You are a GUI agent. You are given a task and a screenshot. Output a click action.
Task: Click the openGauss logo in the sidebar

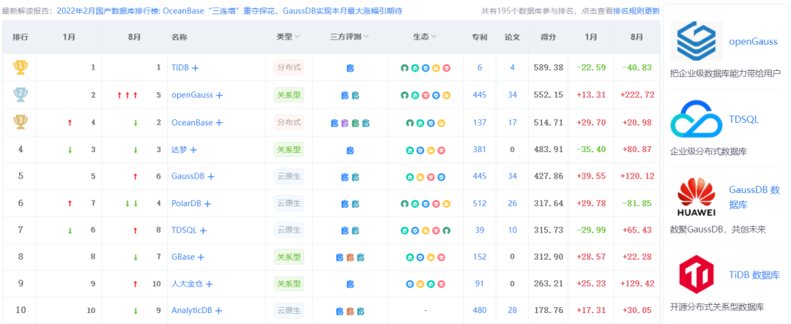[697, 41]
